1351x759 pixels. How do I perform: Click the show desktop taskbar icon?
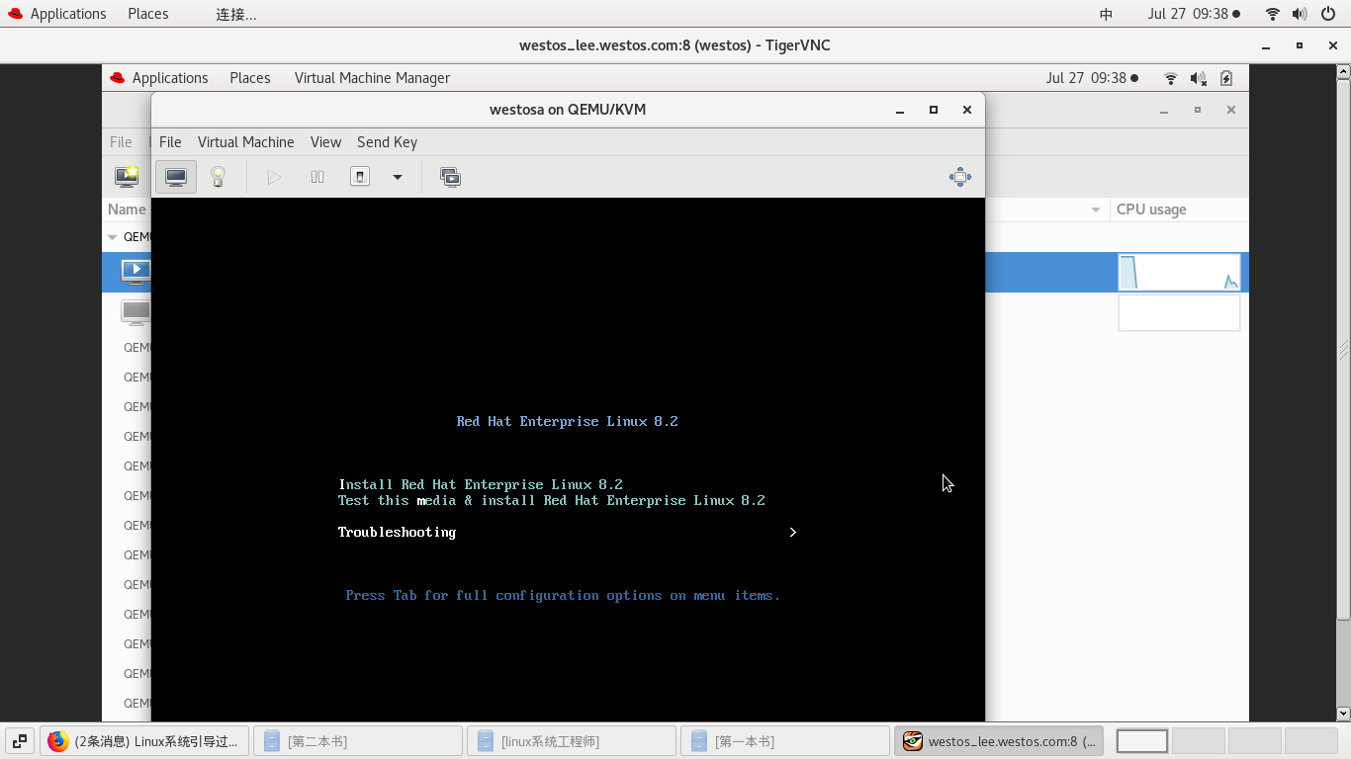(x=20, y=741)
